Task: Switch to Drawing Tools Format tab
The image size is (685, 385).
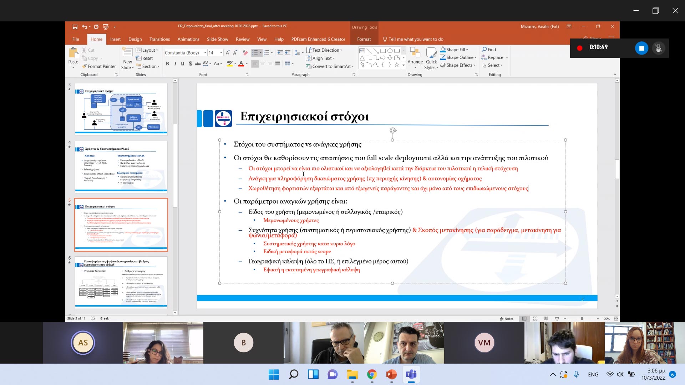Action: tap(364, 39)
